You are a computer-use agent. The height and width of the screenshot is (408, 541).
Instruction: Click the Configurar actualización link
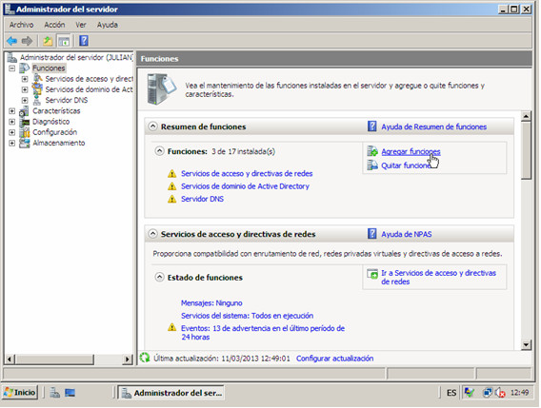click(x=334, y=359)
